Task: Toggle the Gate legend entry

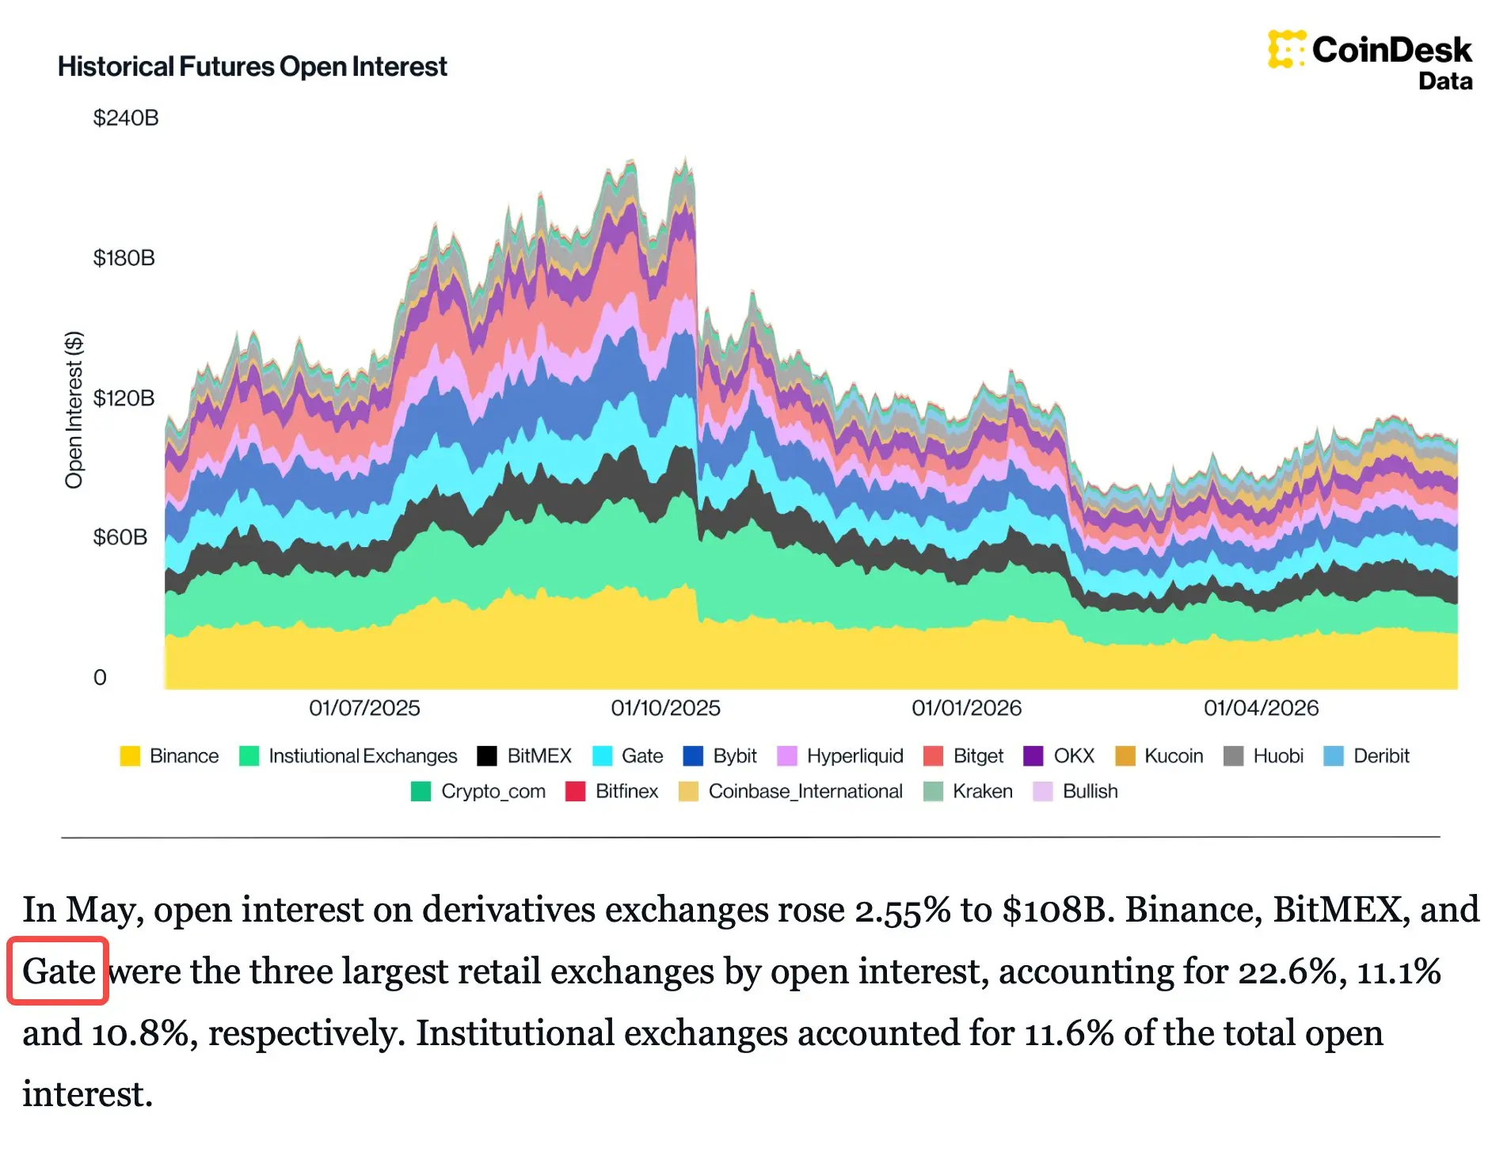Action: (x=628, y=756)
